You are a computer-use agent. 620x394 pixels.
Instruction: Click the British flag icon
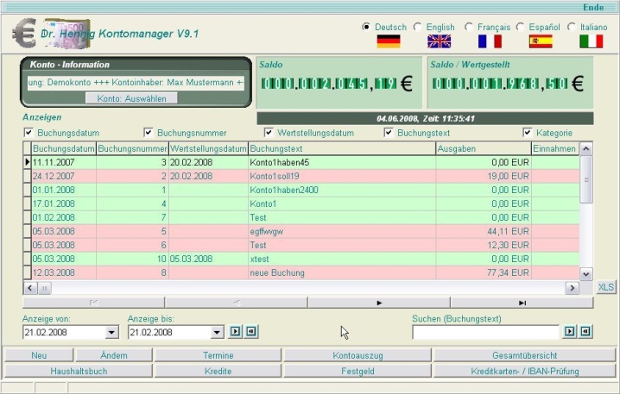pos(440,41)
